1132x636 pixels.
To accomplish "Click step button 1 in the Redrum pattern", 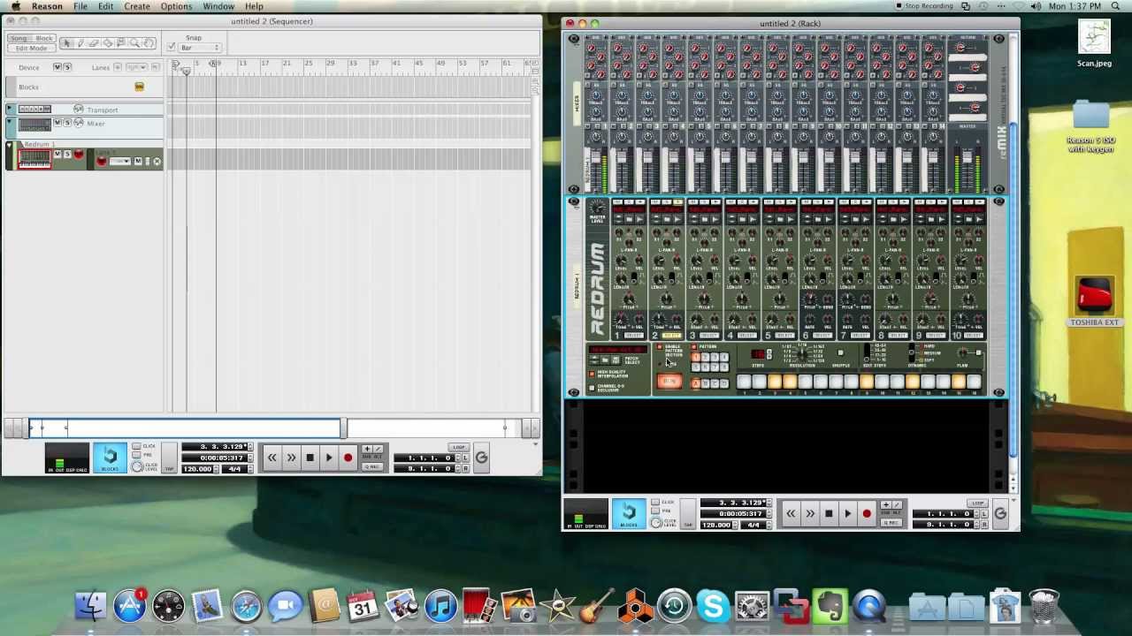I will [744, 382].
